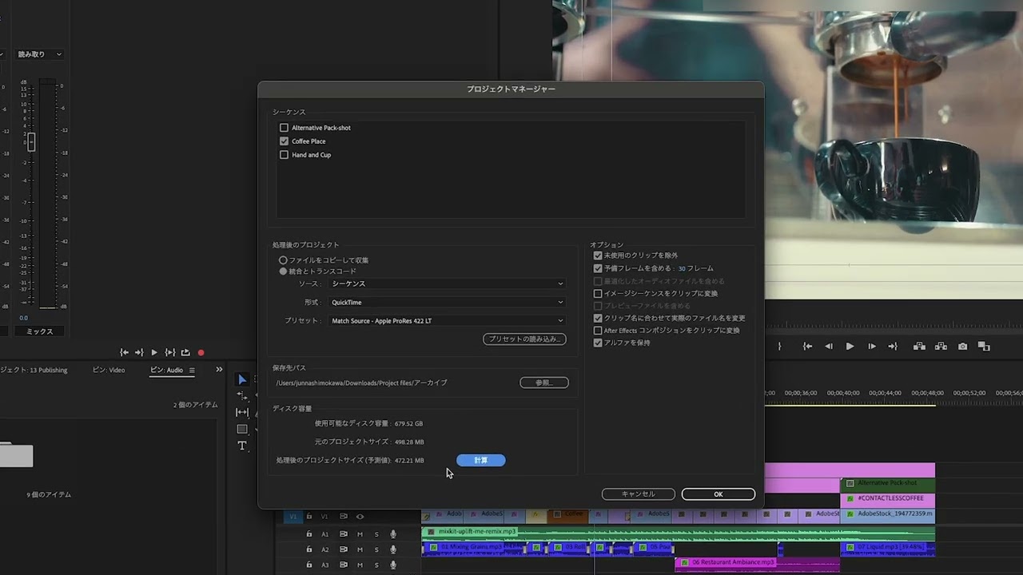This screenshot has height=575, width=1023.
Task: Enable voice-over record microphone on track A2
Action: (392, 549)
